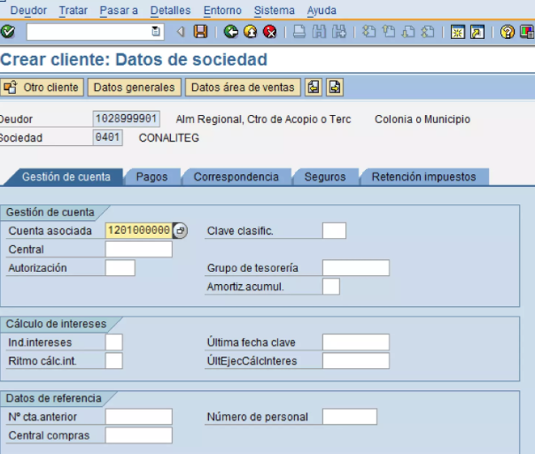
Task: Open the Pasar a menu
Action: click(119, 11)
